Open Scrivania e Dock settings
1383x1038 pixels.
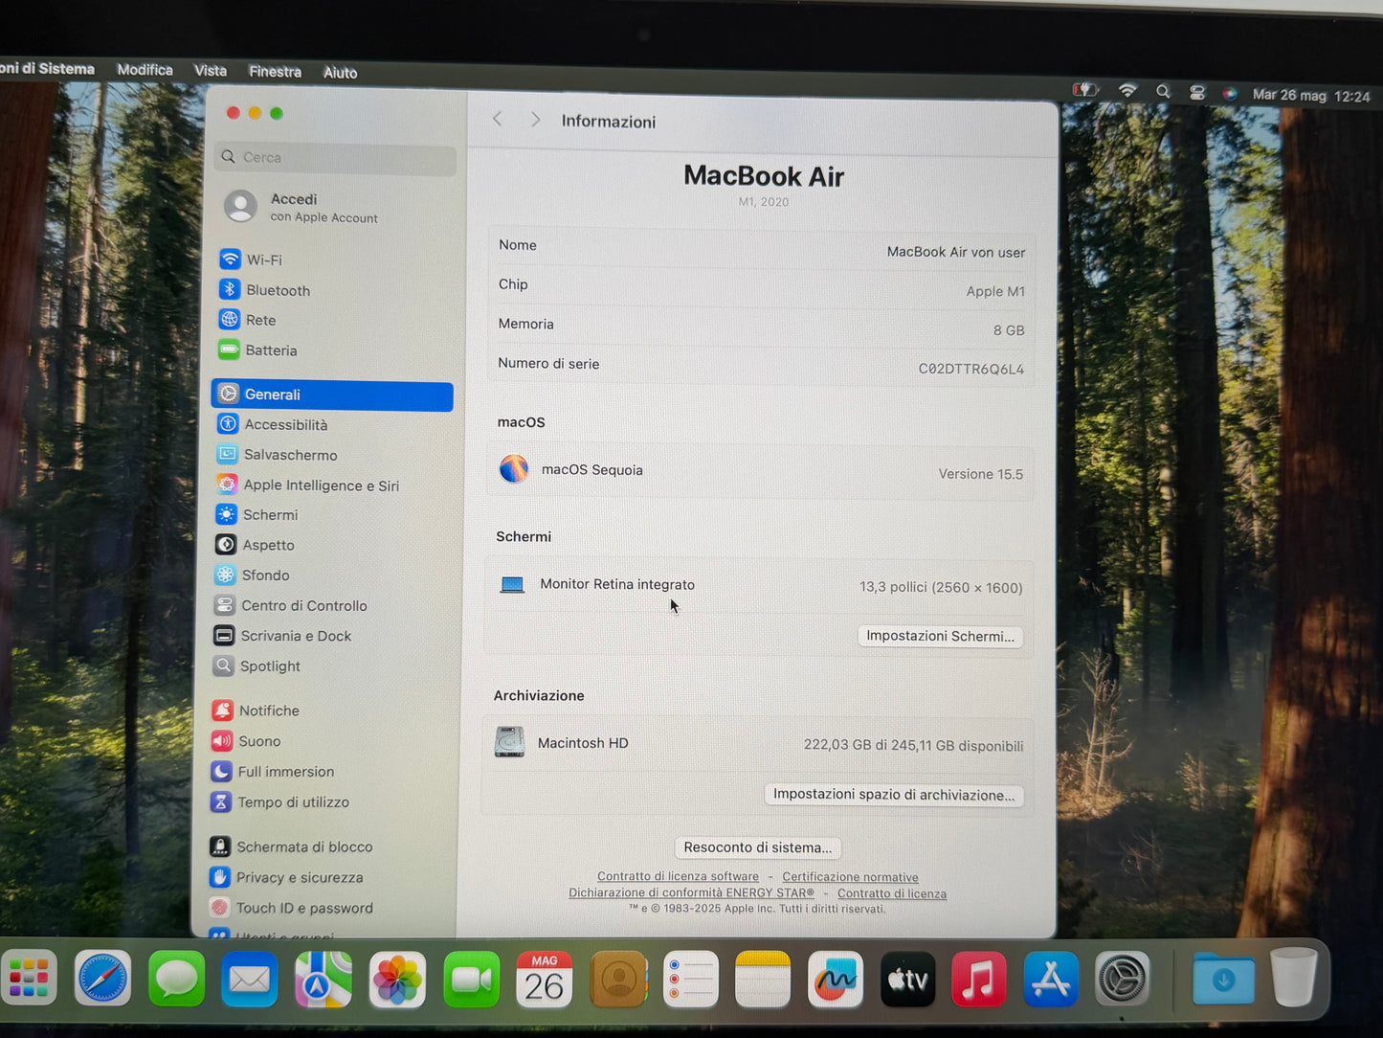point(282,636)
